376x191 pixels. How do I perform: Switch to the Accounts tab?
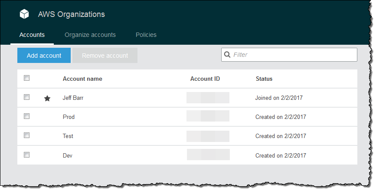click(x=32, y=35)
